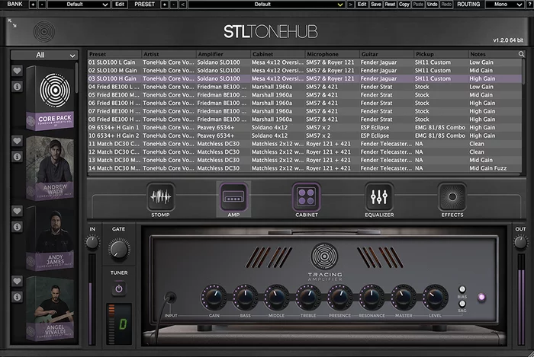
Task: Favorite the Angel Vivaldi pack
Action: pos(17,281)
